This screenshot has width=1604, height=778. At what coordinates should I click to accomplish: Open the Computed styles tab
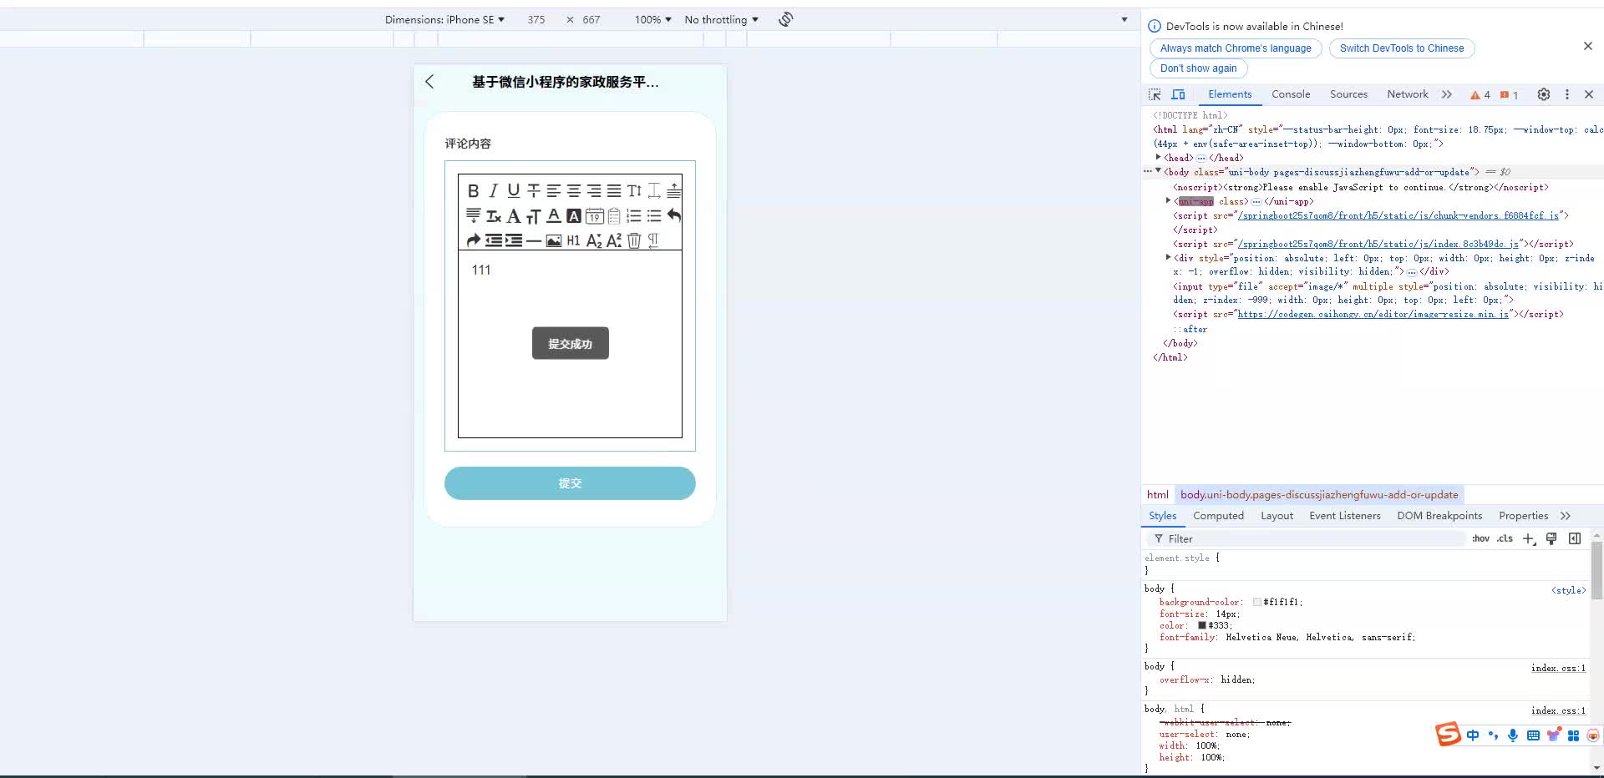pos(1218,516)
